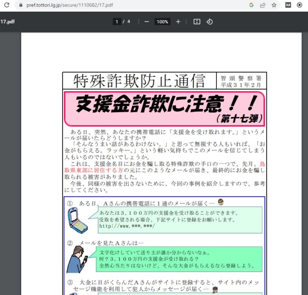The height and width of the screenshot is (295, 308).
Task: Click the paragraph line 今後、同様の被害を出さないために
Action: 167,184
